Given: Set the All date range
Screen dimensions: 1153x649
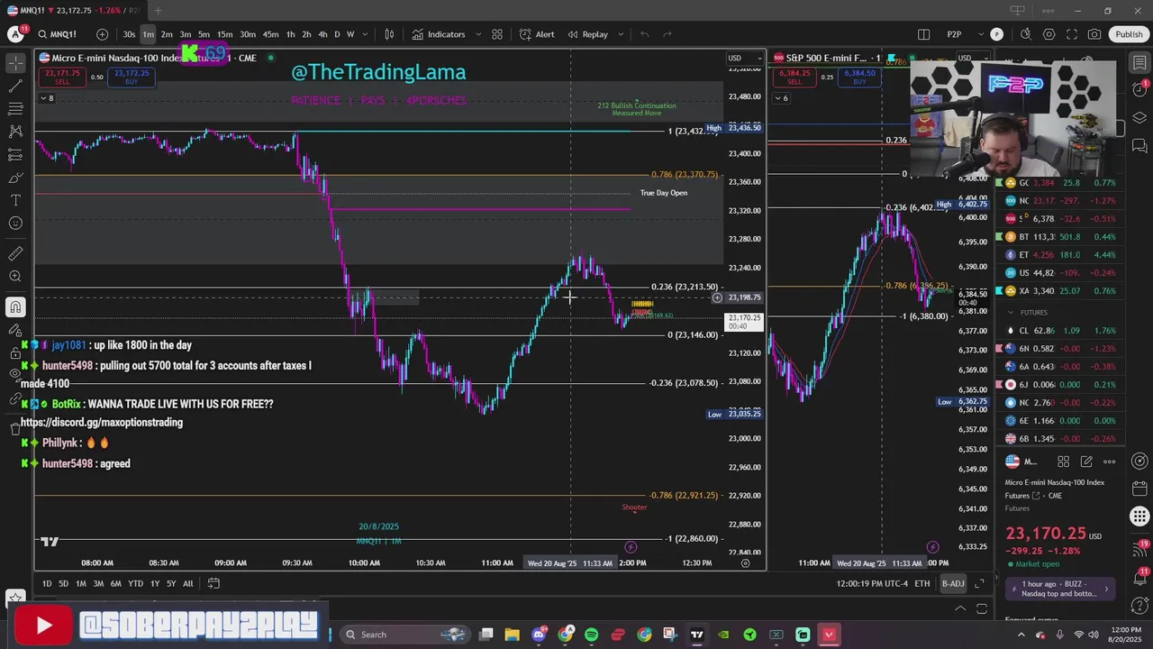Looking at the screenshot, I should (187, 583).
